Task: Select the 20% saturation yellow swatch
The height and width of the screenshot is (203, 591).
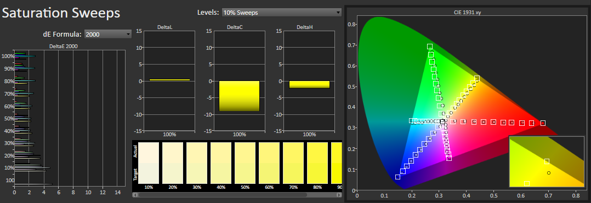Action: tap(173, 163)
